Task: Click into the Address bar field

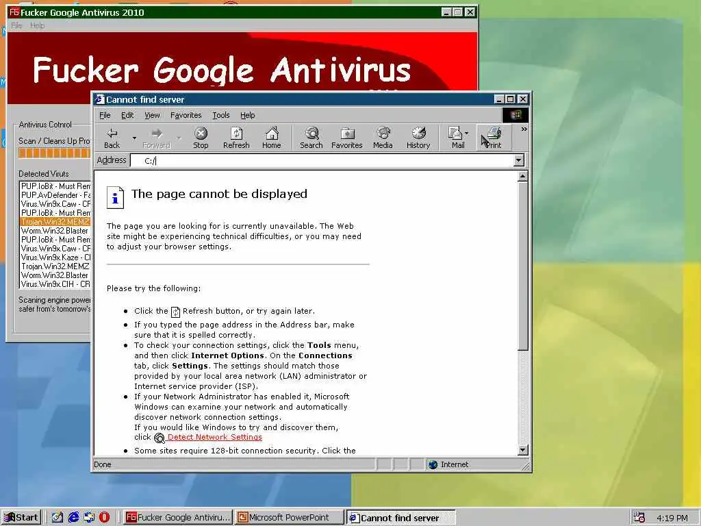Action: pyautogui.click(x=322, y=160)
